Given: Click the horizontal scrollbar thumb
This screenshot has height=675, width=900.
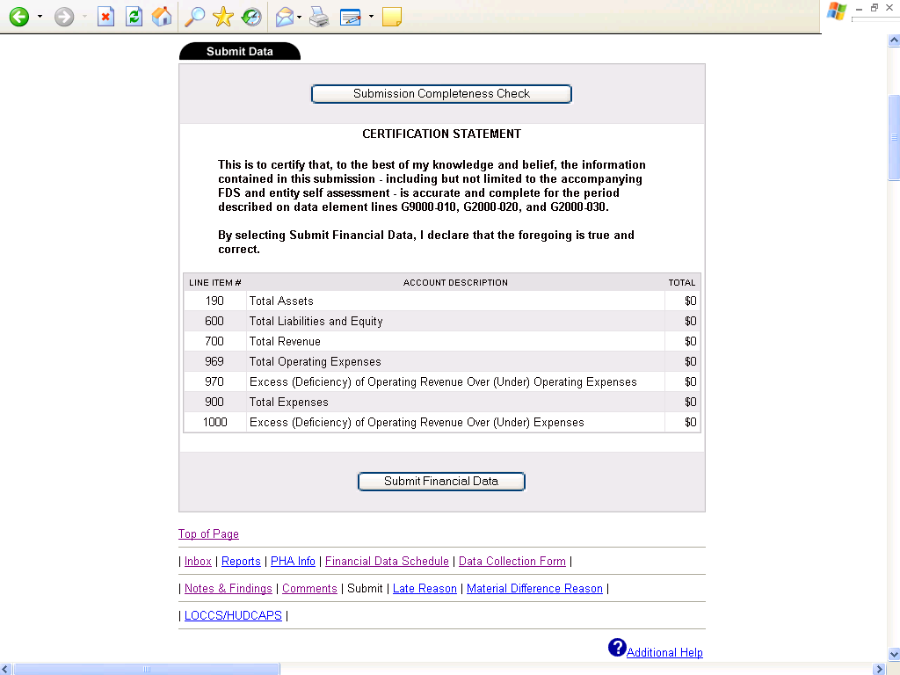Looking at the screenshot, I should (147, 669).
